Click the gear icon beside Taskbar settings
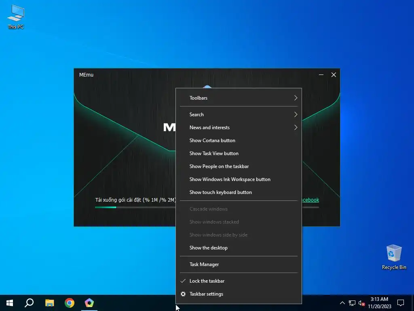The height and width of the screenshot is (311, 414). 183,294
